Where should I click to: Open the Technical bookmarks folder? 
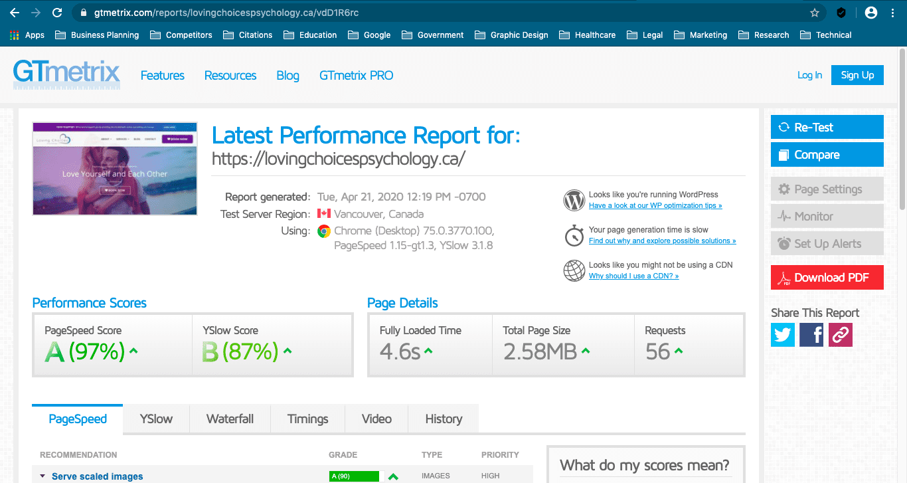(826, 35)
